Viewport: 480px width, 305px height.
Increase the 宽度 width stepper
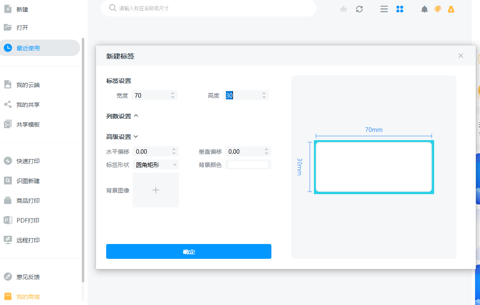(173, 94)
